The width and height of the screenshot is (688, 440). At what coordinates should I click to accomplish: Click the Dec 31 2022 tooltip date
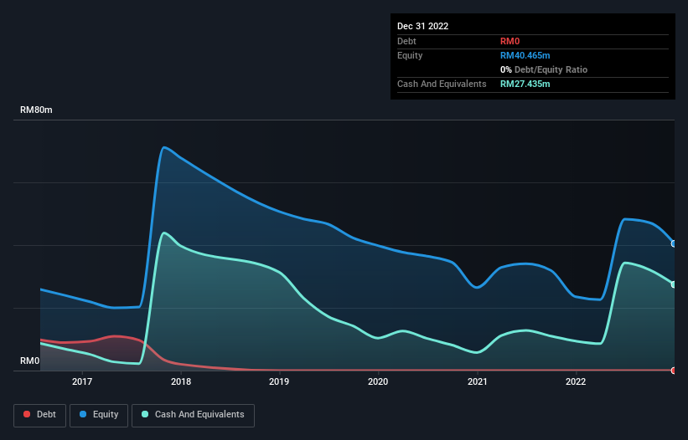point(423,26)
